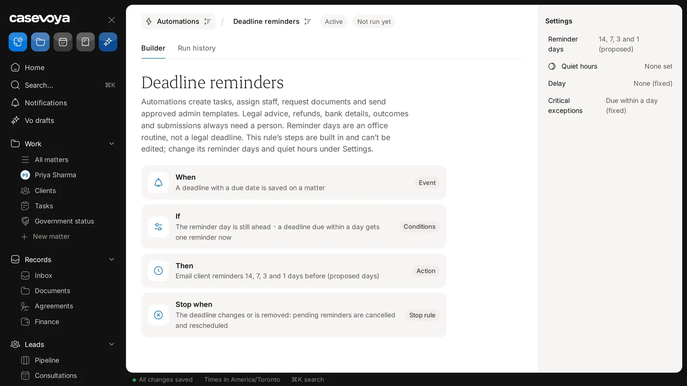
Task: Open sort dropdown next to Automations
Action: [x=207, y=21]
